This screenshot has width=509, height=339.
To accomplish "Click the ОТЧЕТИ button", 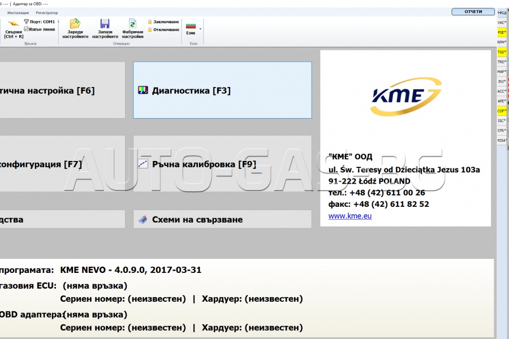I will [x=473, y=12].
